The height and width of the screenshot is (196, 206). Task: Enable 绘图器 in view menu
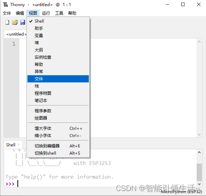58,118
